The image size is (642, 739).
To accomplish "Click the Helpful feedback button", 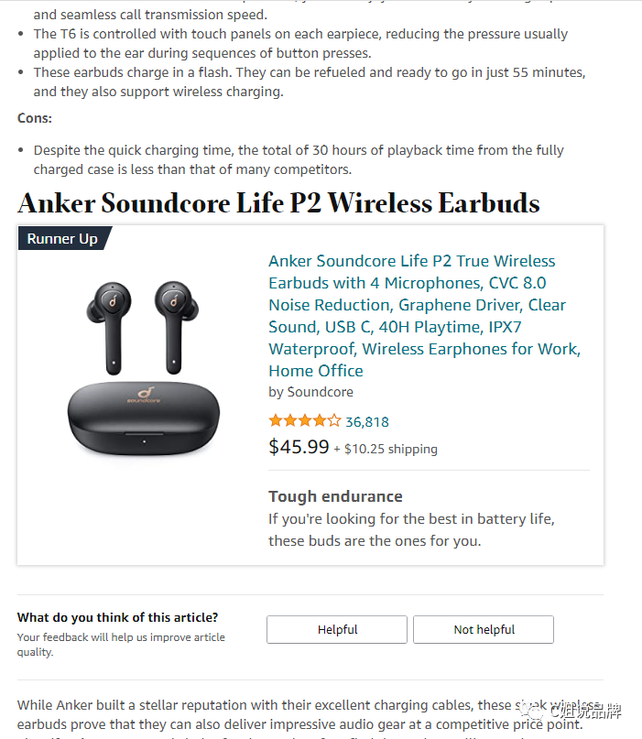I will [x=337, y=629].
